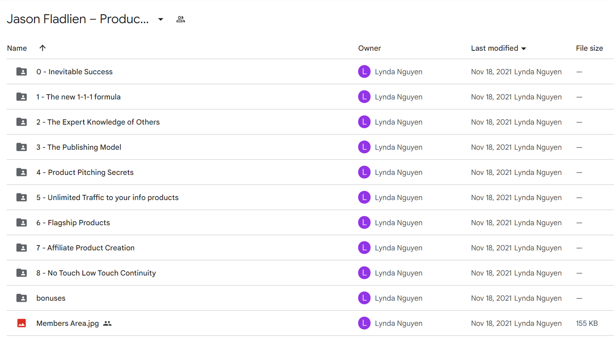
Task: Select '3 - The Publishing Model' name
Action: [79, 147]
